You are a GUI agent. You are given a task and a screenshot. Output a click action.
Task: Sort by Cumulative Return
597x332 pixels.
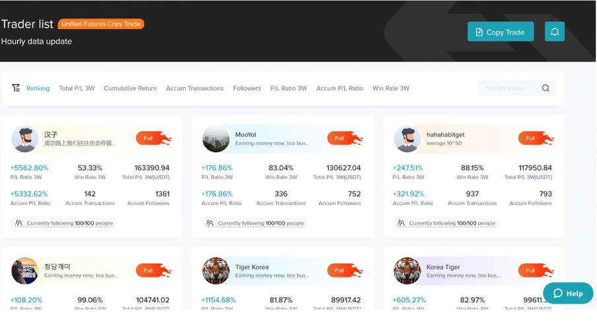[130, 88]
